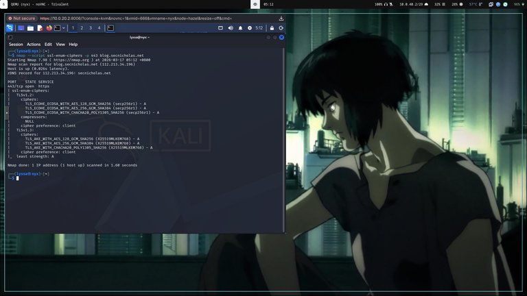Switch to workspace 3

click(91, 28)
